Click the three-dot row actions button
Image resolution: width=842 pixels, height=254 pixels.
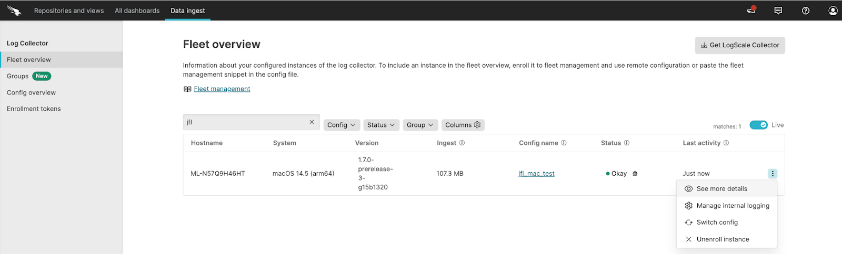tap(772, 174)
